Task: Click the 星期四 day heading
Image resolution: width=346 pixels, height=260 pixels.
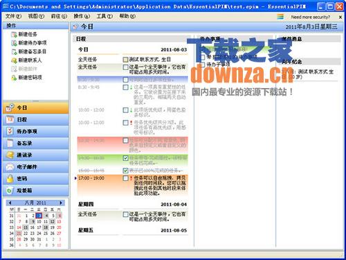Action: [86, 205]
